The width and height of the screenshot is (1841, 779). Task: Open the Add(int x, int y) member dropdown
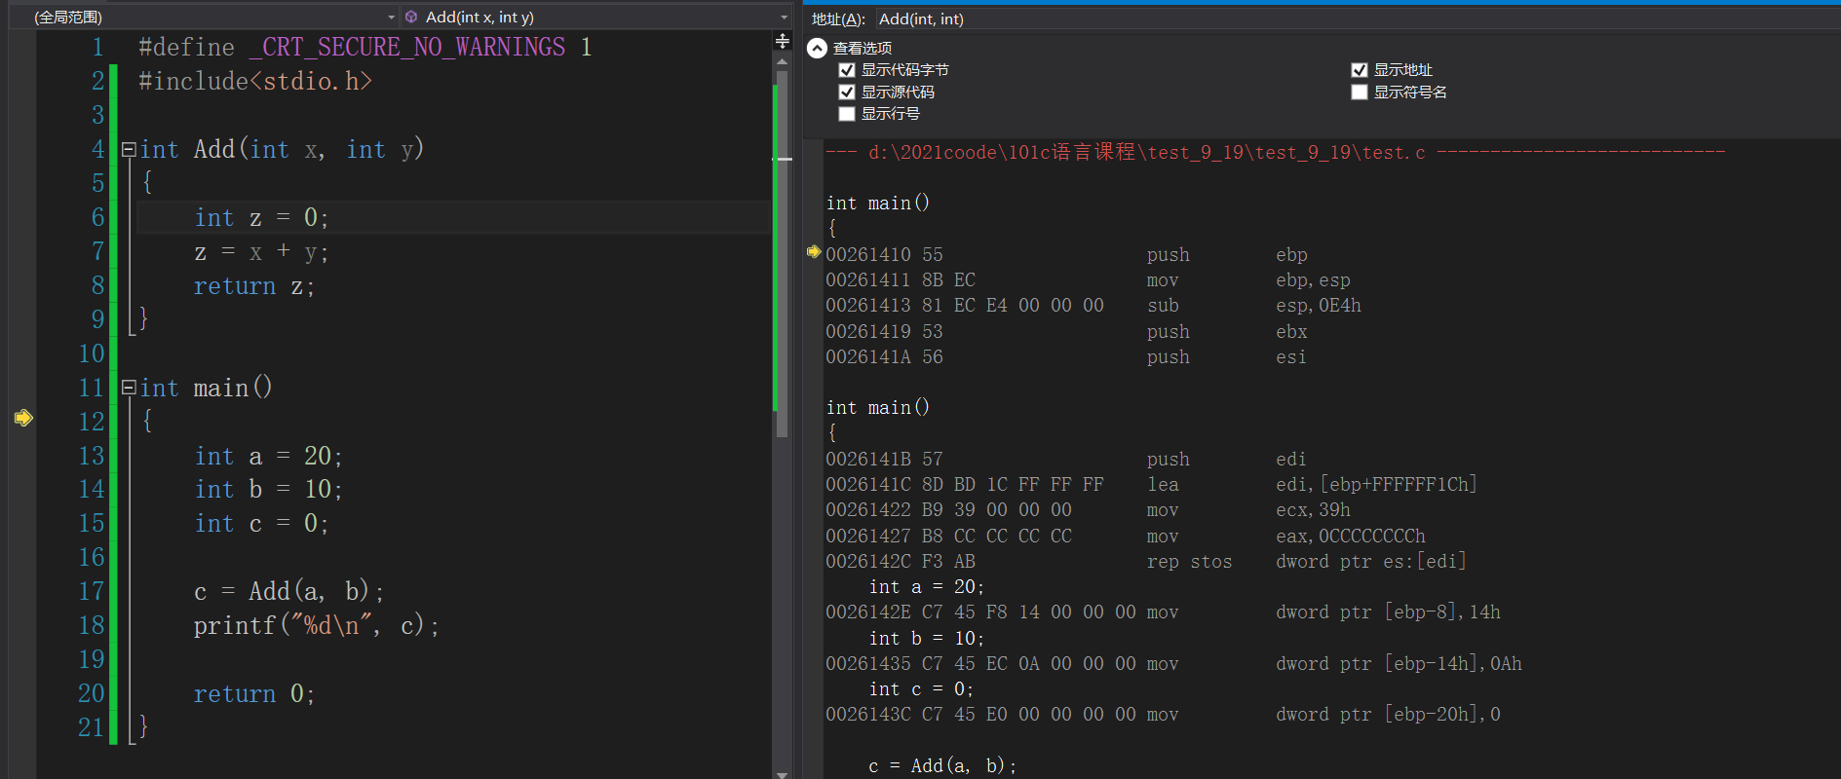(784, 18)
